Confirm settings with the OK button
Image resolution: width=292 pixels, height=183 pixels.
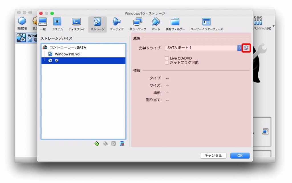[x=240, y=155]
